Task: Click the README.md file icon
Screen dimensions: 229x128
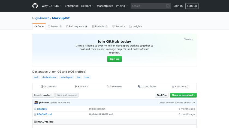Action: pyautogui.click(x=35, y=114)
